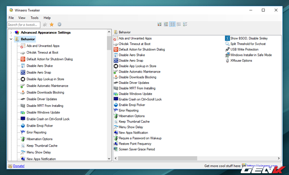Screen dimensions: 289x175
Task: Open the File menu
Action: coord(11,18)
